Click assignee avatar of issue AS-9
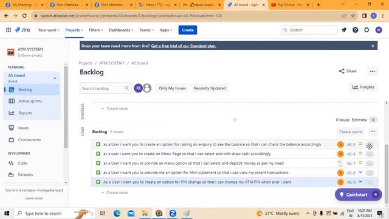The height and width of the screenshot is (219, 389). coord(340,182)
